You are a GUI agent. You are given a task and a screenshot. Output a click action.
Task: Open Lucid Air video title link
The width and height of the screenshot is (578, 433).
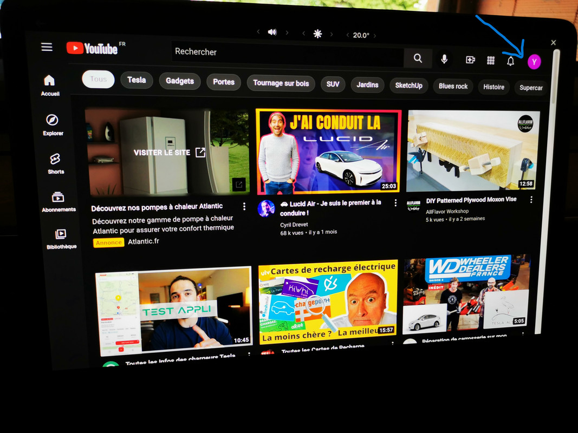point(330,208)
